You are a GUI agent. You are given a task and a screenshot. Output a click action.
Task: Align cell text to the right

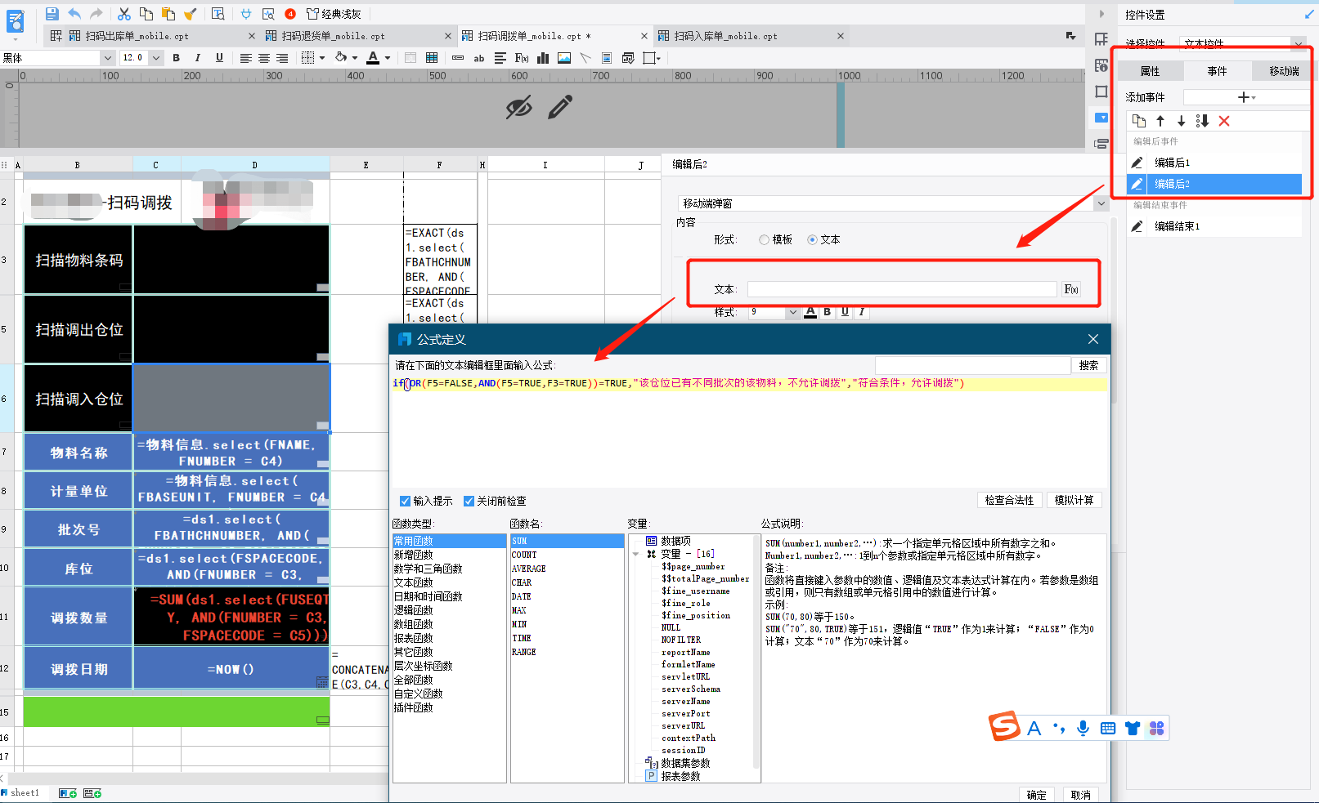(x=282, y=58)
